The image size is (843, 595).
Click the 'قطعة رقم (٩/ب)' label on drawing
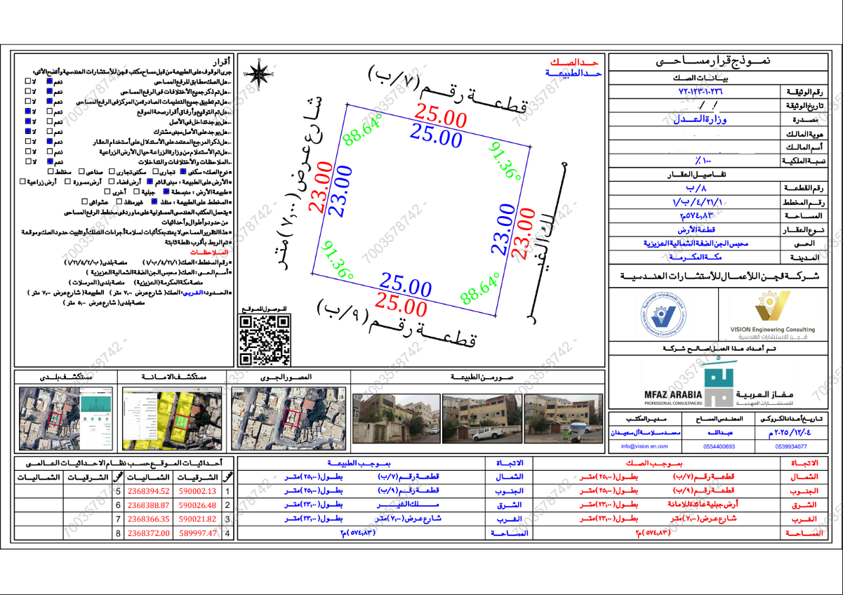coord(398,324)
